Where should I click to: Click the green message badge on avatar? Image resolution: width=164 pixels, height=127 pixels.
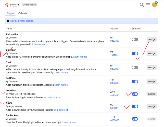pyautogui.click(x=156, y=3)
